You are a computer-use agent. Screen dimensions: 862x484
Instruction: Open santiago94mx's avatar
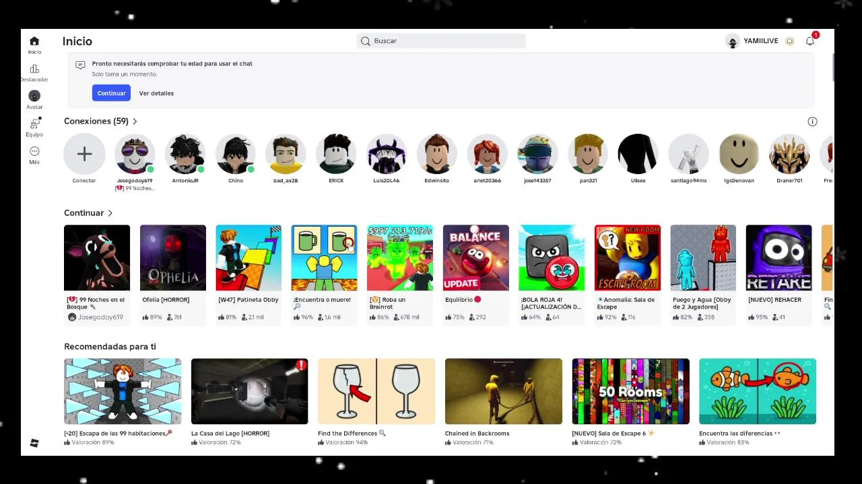pyautogui.click(x=688, y=154)
